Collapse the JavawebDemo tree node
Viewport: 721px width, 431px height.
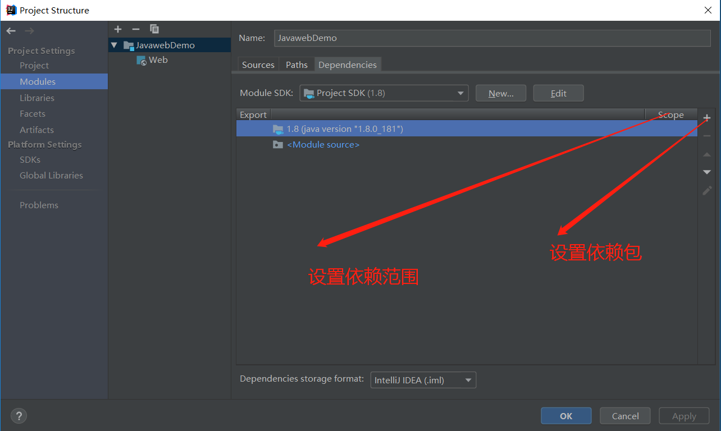(115, 45)
